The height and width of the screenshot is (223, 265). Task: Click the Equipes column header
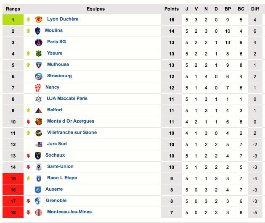(95, 9)
